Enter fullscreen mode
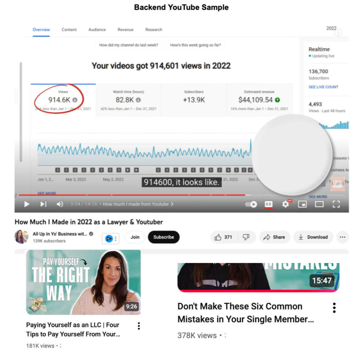This screenshot has height=361, width=361. [x=336, y=204]
